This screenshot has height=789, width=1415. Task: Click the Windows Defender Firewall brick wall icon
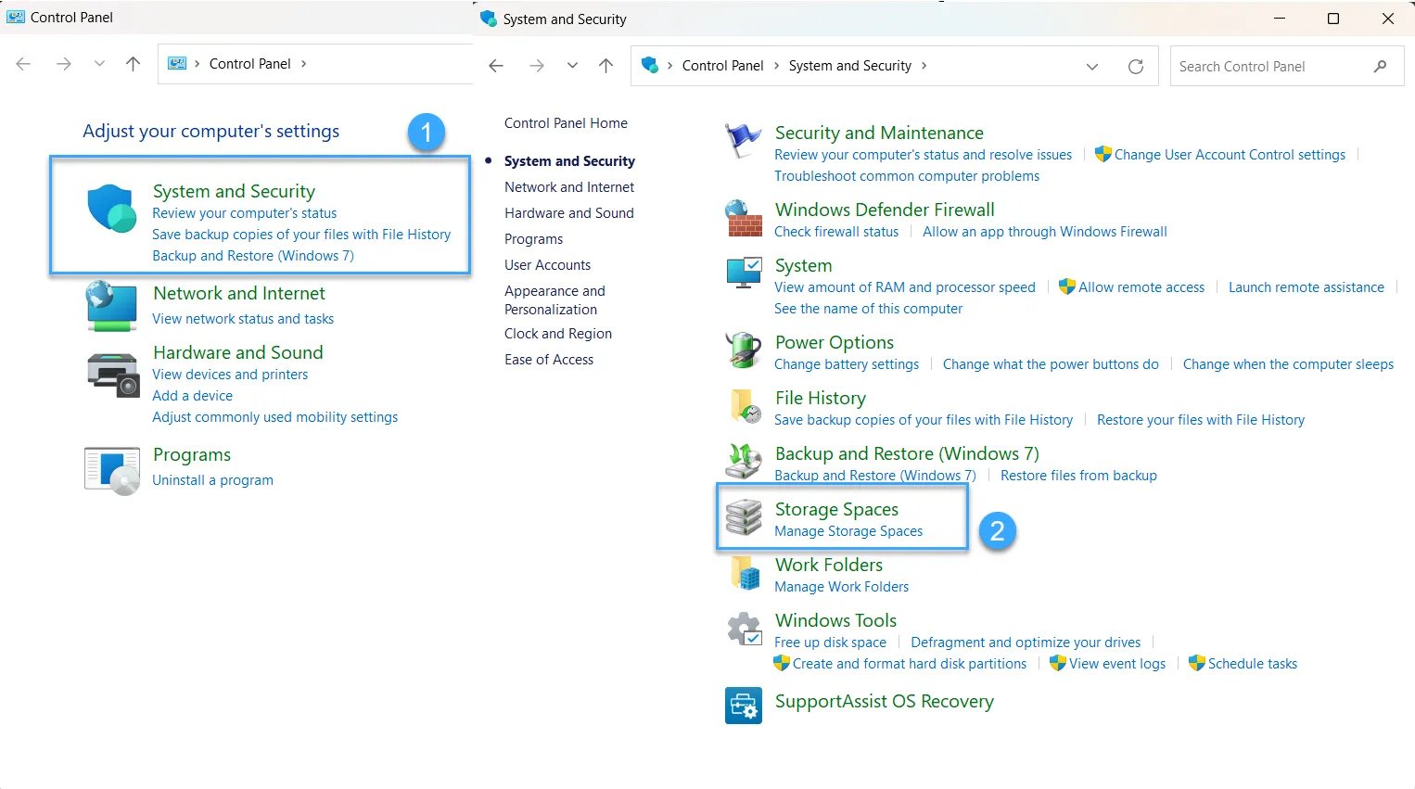pyautogui.click(x=744, y=219)
